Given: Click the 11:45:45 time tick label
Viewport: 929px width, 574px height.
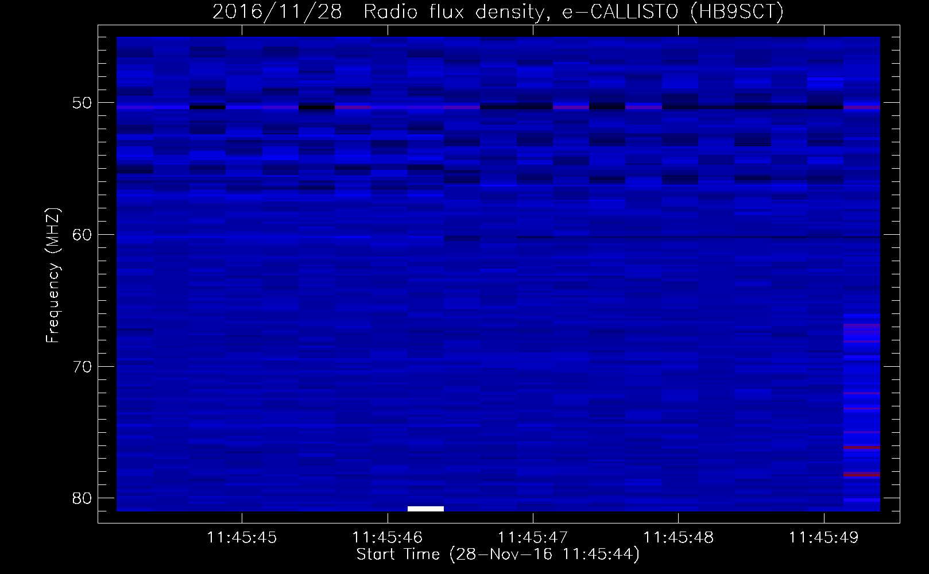Looking at the screenshot, I should 242,537.
